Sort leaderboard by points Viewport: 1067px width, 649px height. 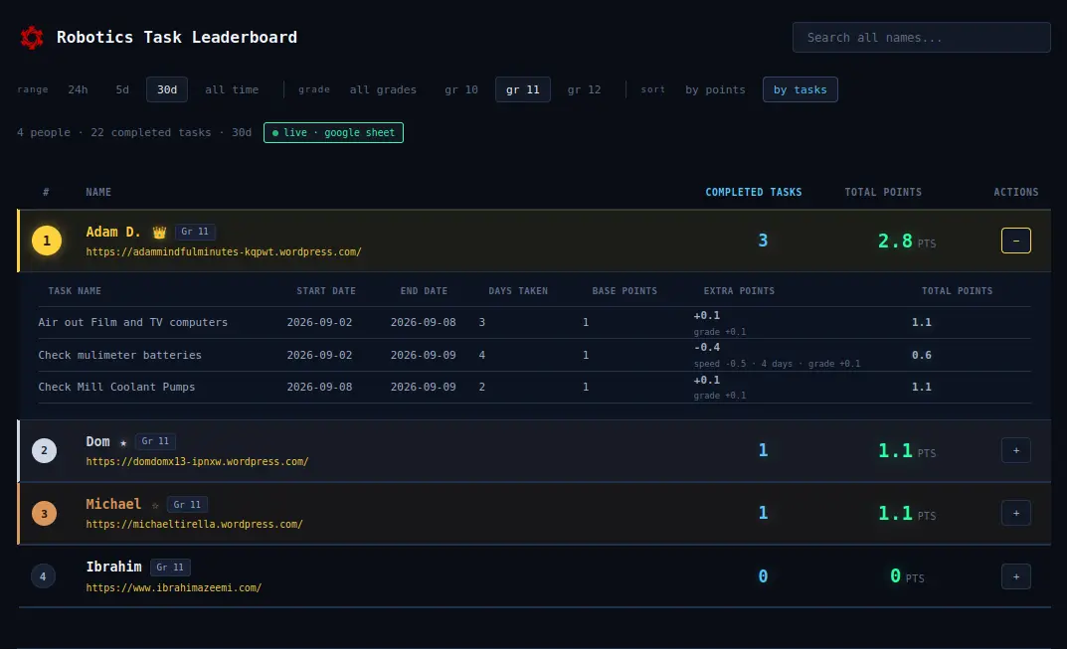click(x=715, y=89)
